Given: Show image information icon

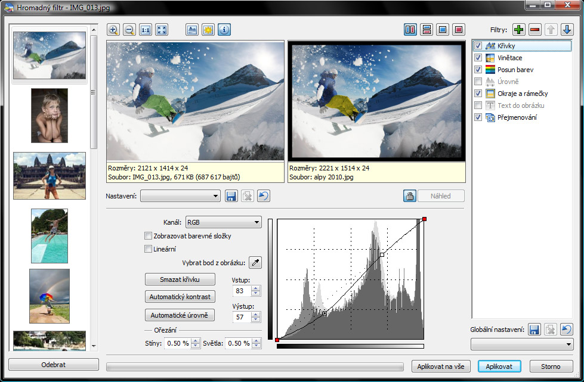Looking at the screenshot, I should coord(224,30).
